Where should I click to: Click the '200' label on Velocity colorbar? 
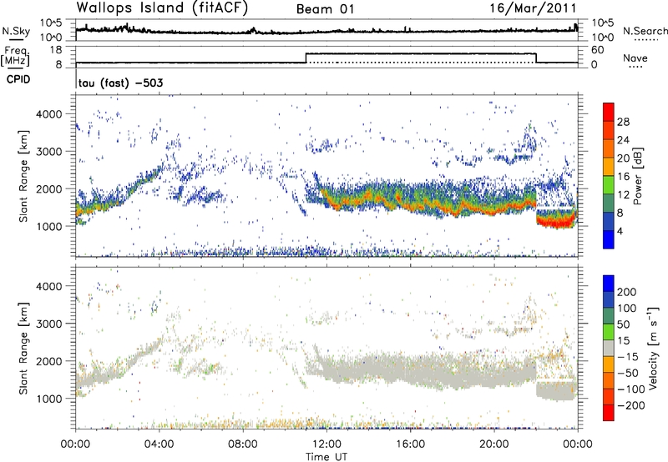tap(627, 292)
